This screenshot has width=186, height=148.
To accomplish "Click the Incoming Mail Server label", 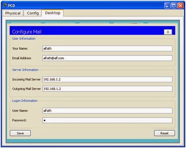I will pyautogui.click(x=26, y=80).
